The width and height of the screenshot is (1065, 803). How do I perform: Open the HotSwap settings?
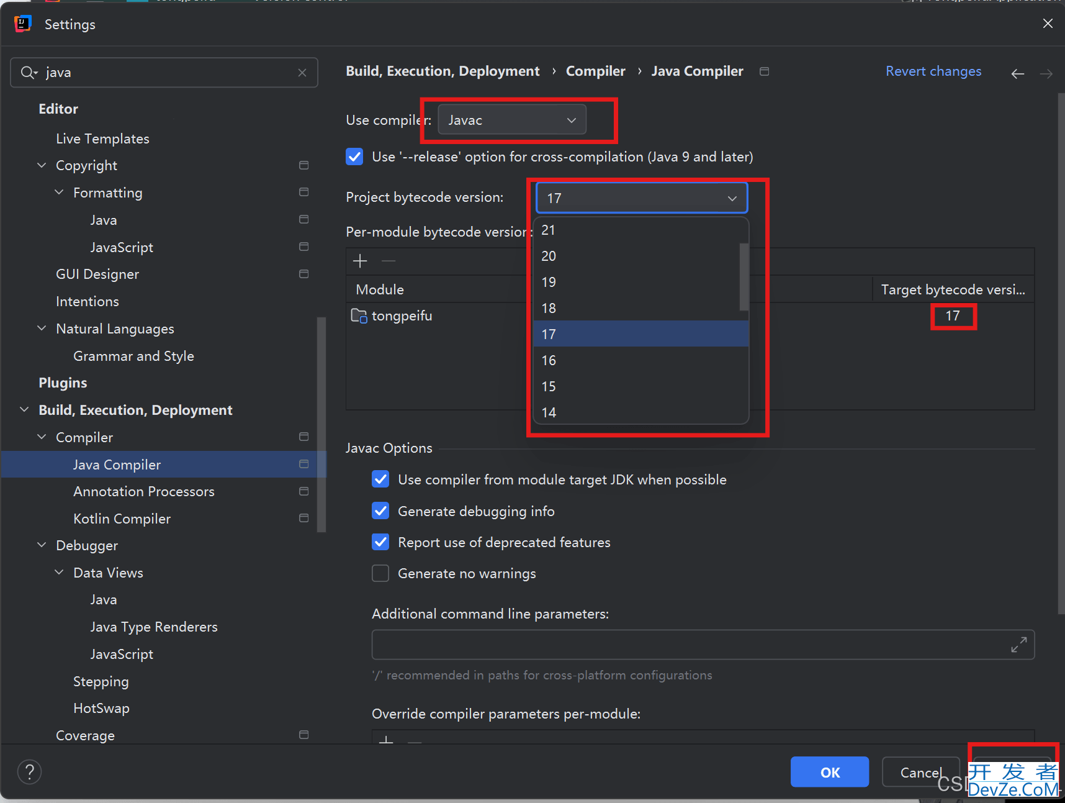coord(101,708)
